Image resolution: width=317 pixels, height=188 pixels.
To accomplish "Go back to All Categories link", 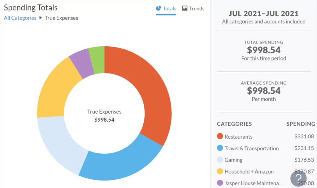I will click(x=20, y=18).
